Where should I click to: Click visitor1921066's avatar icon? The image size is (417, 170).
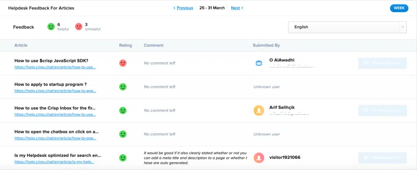point(259,157)
